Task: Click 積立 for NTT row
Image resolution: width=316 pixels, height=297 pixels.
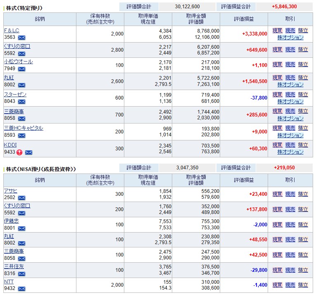Action: tap(303, 285)
